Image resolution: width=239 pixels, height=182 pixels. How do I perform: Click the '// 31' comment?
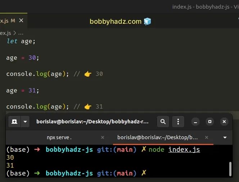click(88, 107)
